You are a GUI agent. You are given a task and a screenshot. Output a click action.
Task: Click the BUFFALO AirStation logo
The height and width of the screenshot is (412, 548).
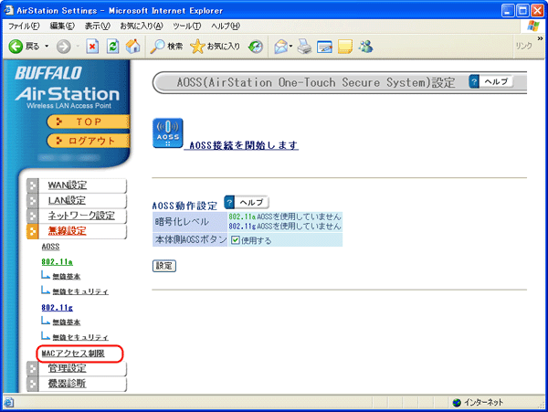click(x=67, y=88)
